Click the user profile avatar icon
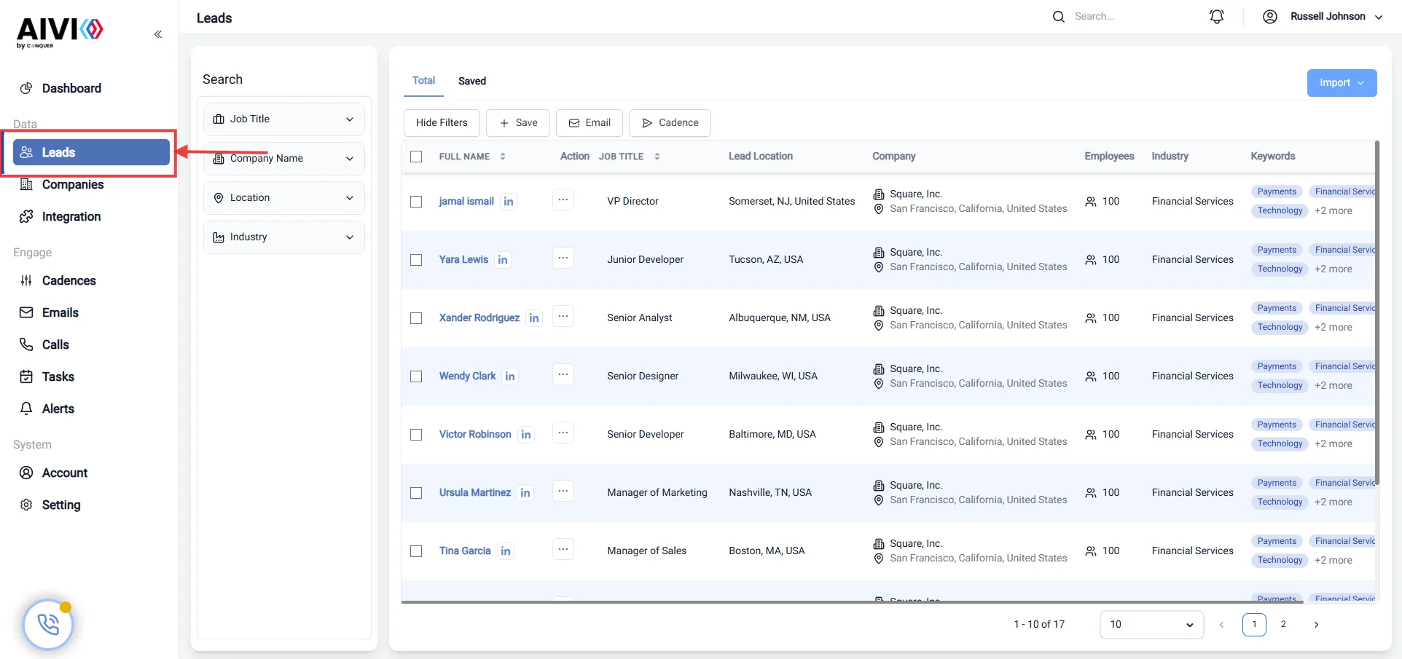Screen dimensions: 1402x659 (x=1270, y=16)
